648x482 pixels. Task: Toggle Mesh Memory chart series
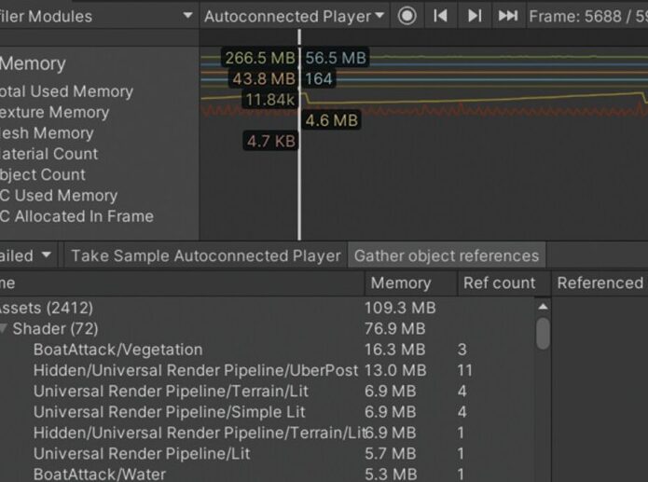47,133
